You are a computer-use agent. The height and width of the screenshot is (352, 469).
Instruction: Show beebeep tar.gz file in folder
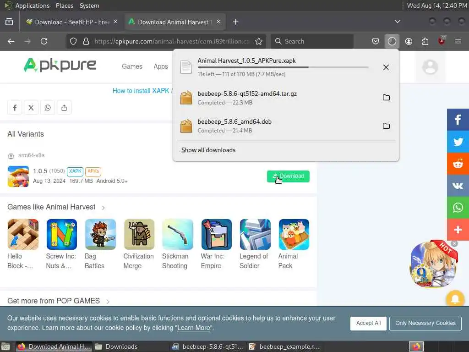[386, 98]
